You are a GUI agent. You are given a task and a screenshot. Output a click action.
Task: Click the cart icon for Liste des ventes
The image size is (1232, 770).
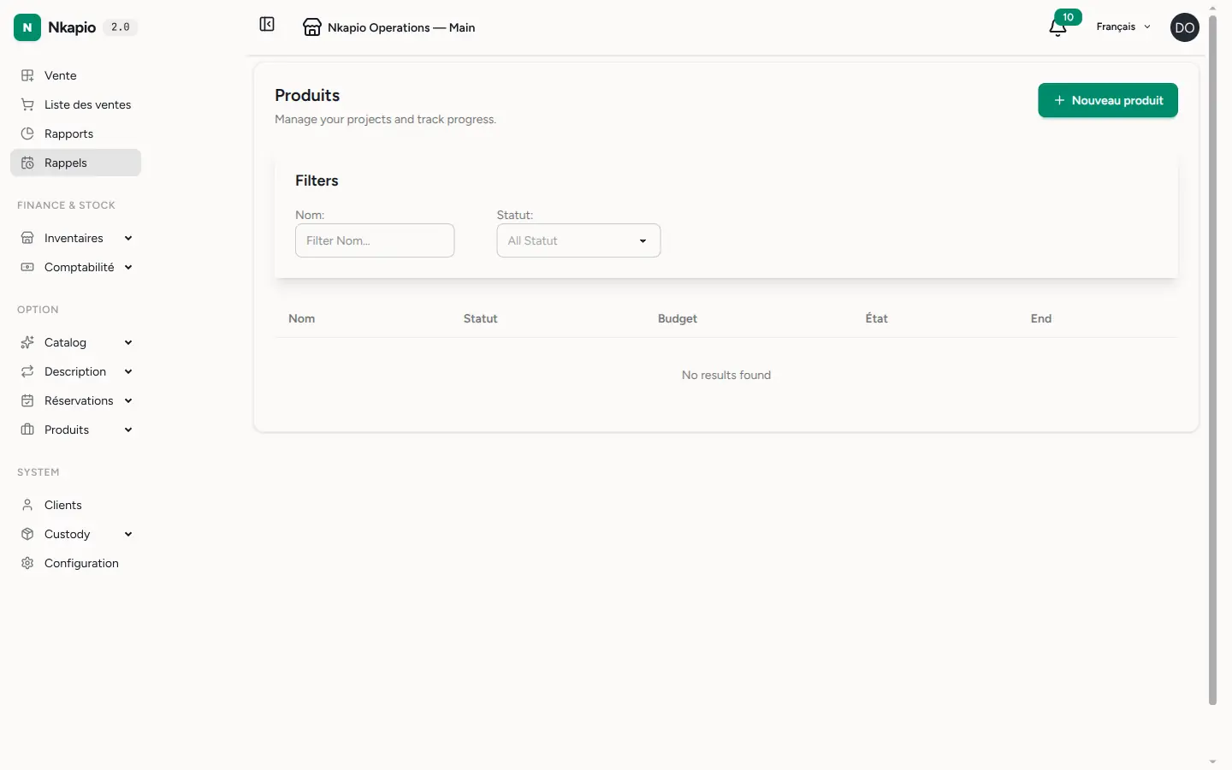pyautogui.click(x=27, y=104)
